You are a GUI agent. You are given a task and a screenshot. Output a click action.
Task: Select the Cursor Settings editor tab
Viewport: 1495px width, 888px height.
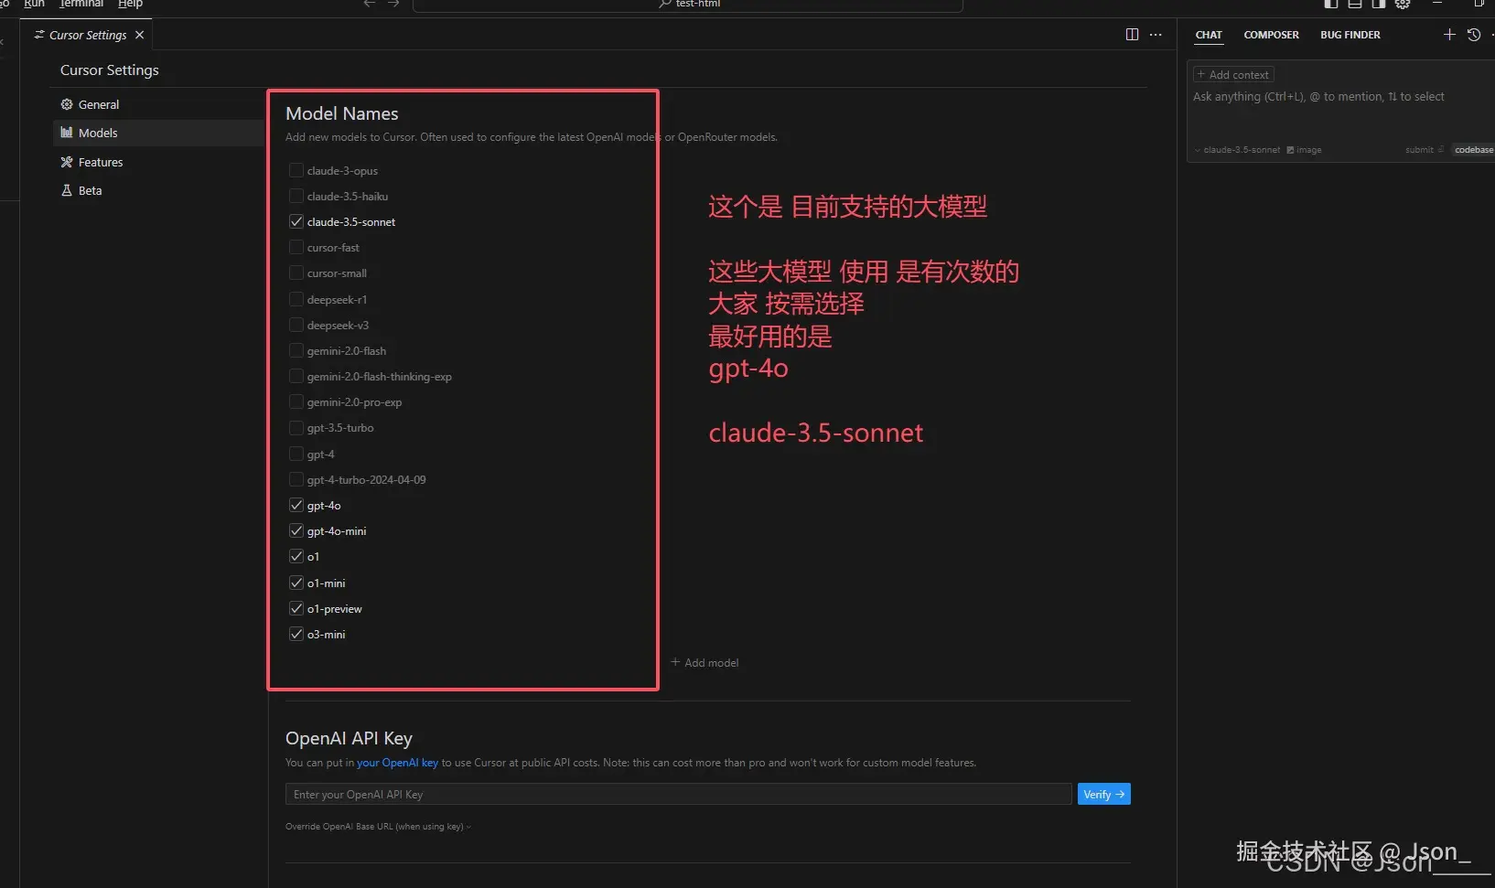pyautogui.click(x=88, y=35)
